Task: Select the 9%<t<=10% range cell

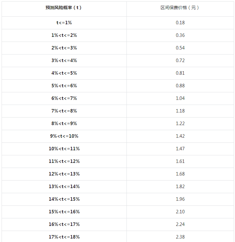Action: tap(64, 136)
